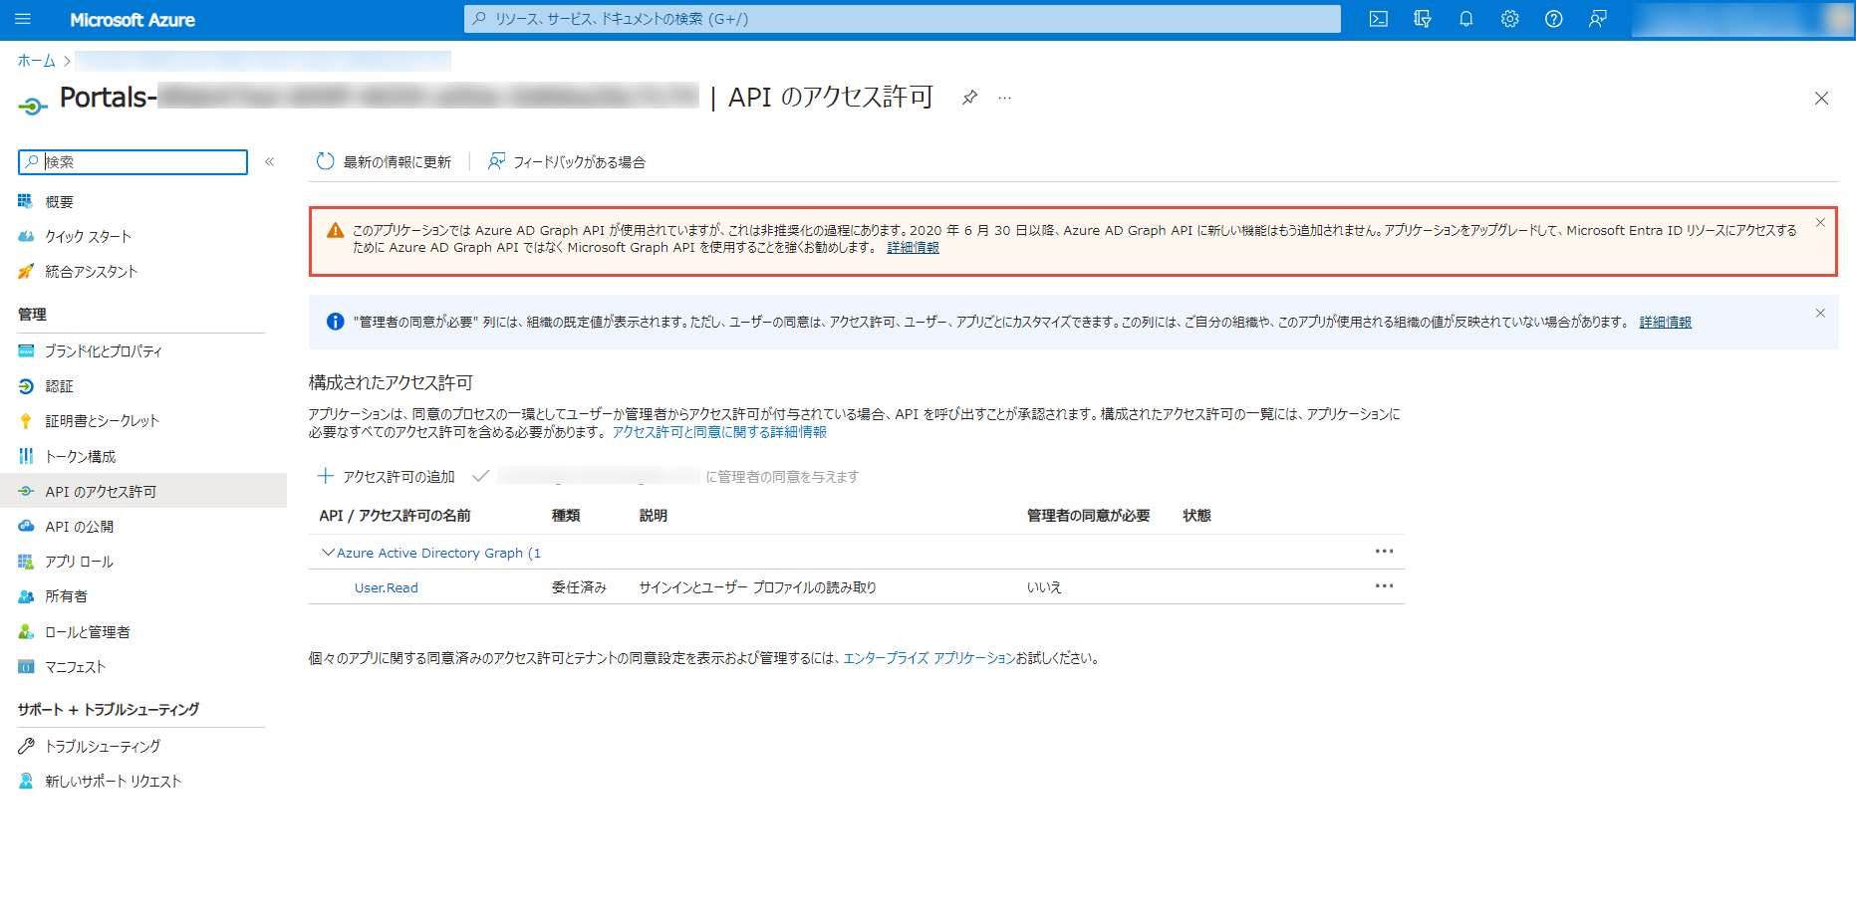Click アクセス許可の追加 button
1856x920 pixels.
pos(386,476)
